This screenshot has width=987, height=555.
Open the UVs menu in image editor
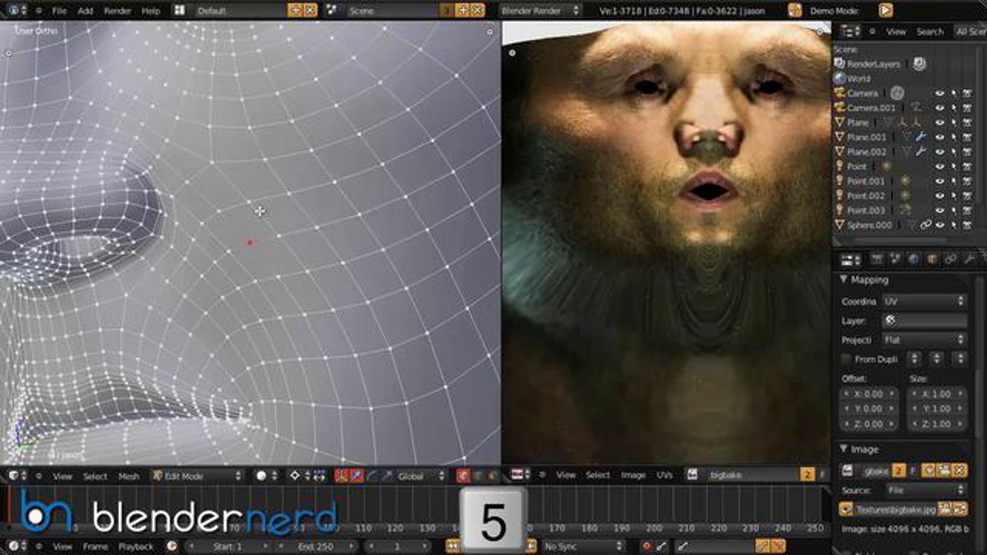pyautogui.click(x=664, y=475)
